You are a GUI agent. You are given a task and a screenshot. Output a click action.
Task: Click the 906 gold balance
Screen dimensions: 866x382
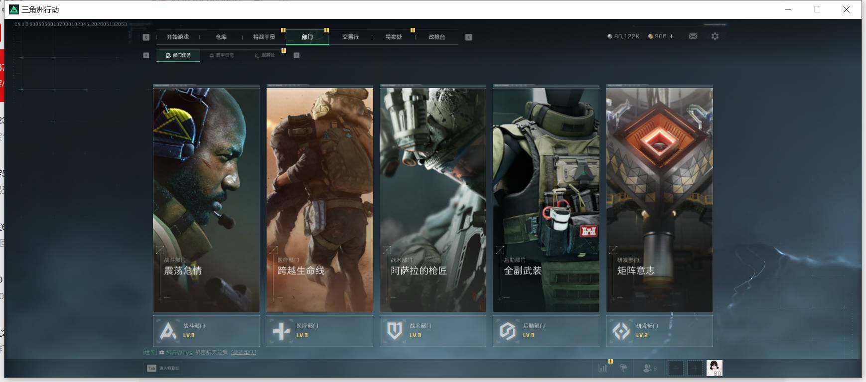[x=661, y=36]
